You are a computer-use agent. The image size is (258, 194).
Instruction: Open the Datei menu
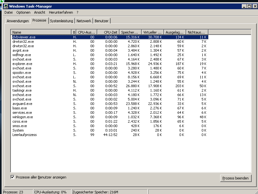(x=9, y=12)
